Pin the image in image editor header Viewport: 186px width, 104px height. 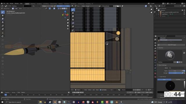pos(122,6)
